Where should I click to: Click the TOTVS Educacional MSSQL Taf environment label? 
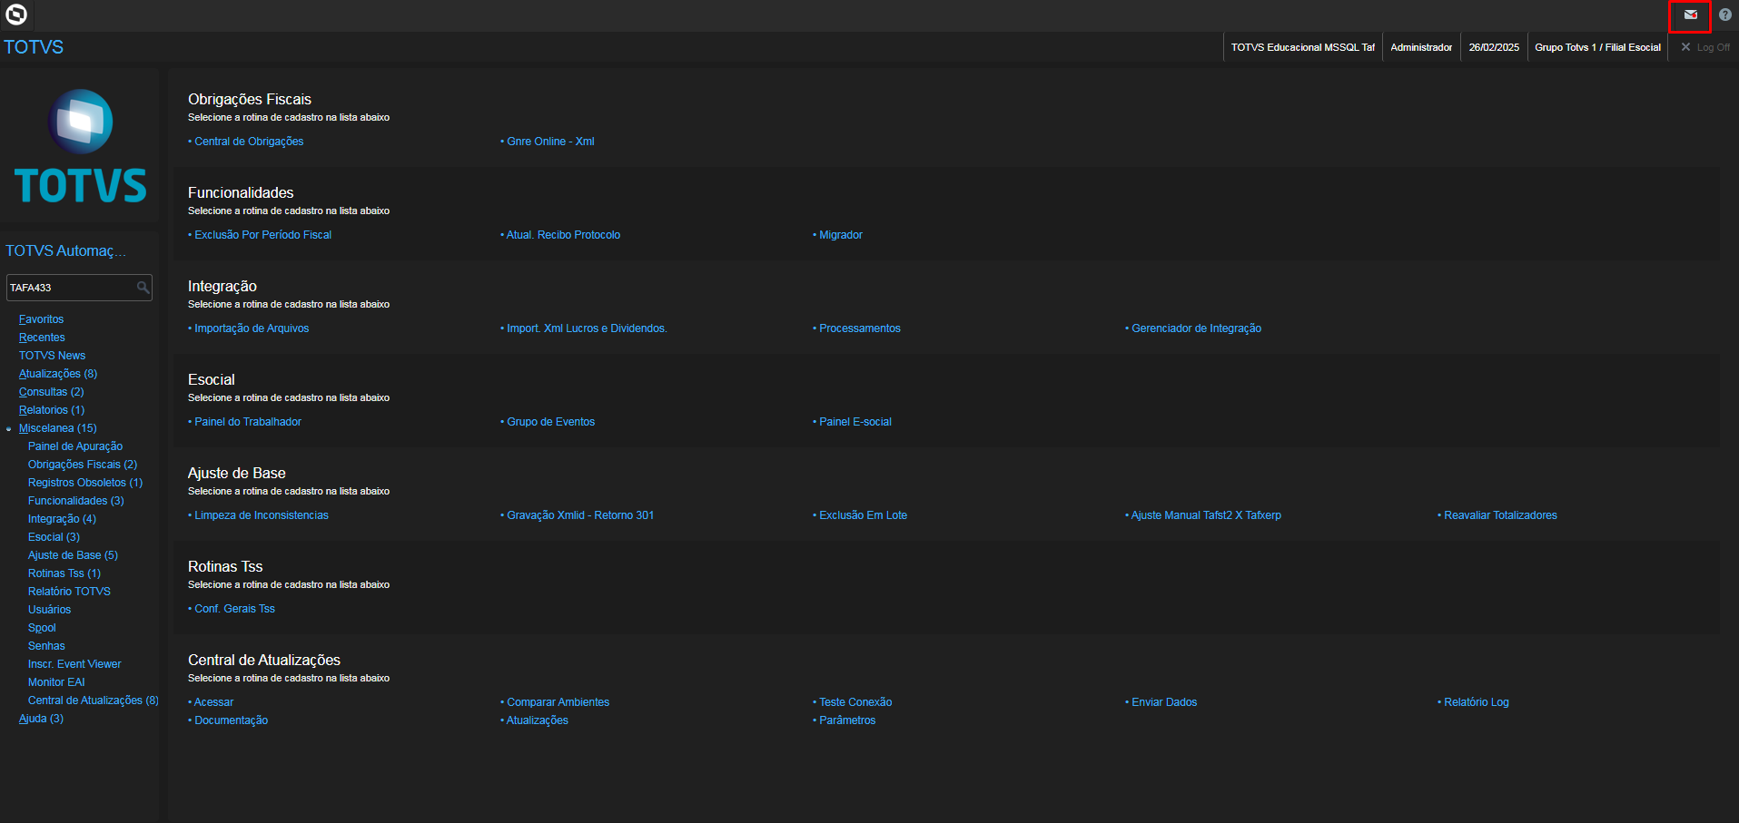(1302, 47)
